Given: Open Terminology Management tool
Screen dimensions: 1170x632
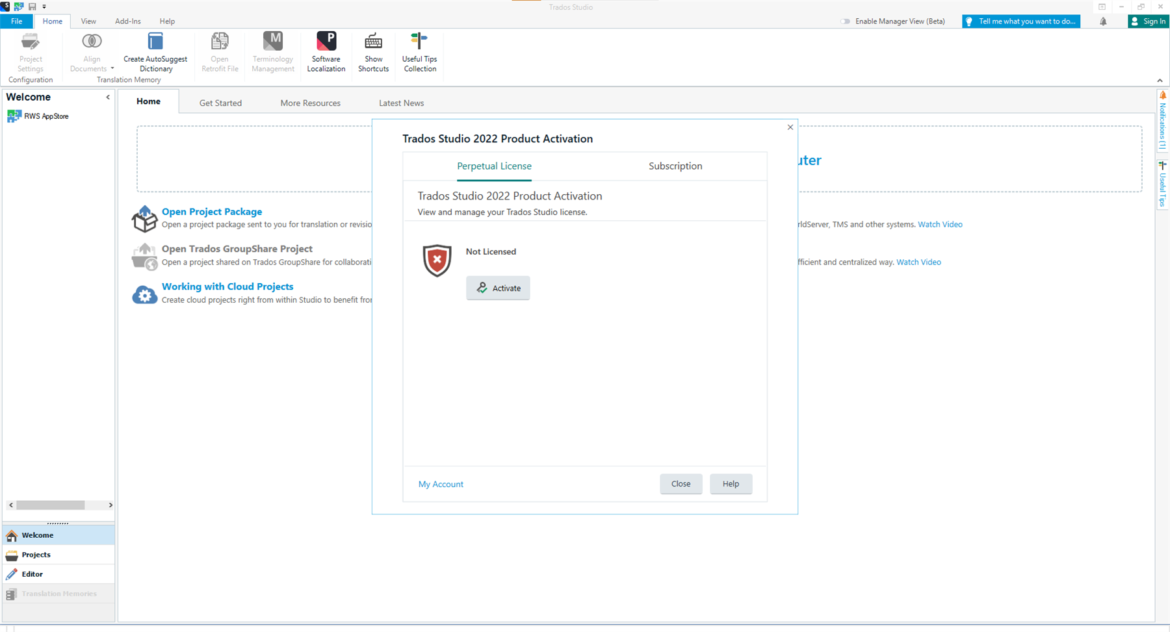Looking at the screenshot, I should click(x=273, y=53).
